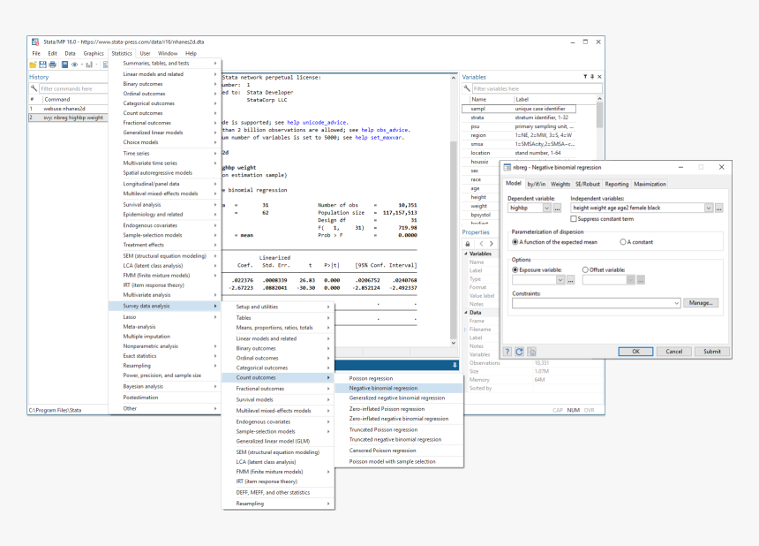759x546 pixels.
Task: Click the reset (refresh) icon in nbreg dialog
Action: click(519, 351)
